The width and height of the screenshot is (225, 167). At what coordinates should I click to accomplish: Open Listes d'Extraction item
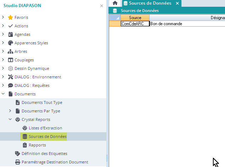point(45,128)
